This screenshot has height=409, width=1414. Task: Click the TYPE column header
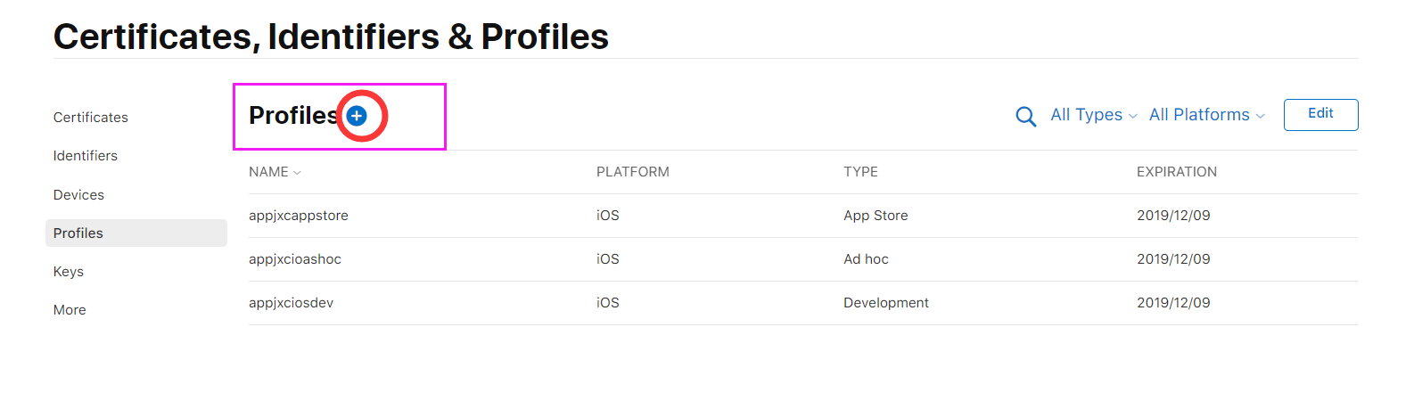point(860,172)
